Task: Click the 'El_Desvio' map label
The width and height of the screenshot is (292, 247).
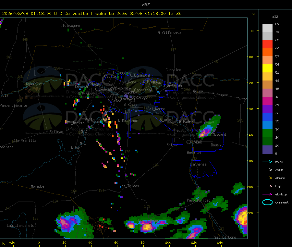Action: (76, 123)
